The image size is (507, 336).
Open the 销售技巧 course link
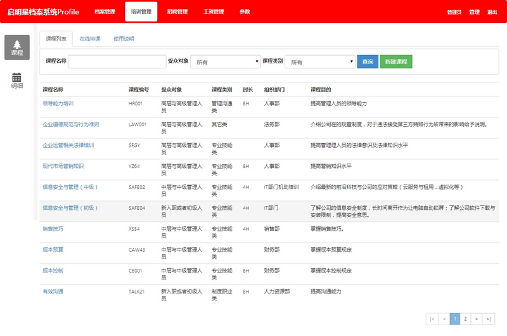click(x=53, y=228)
